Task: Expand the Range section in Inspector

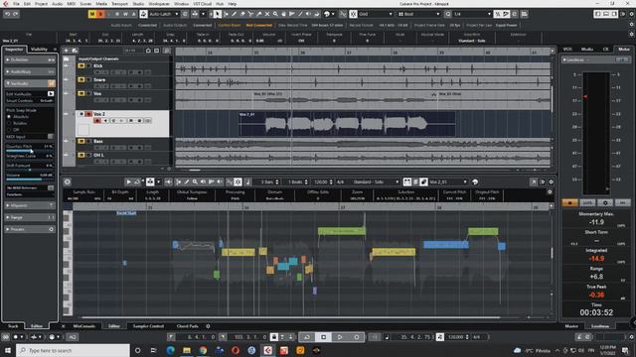Action: point(30,217)
